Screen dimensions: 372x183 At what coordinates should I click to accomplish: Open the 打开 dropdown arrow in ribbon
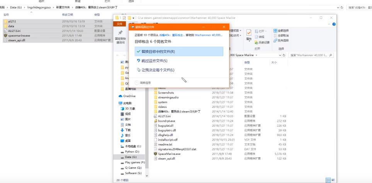coord(265,31)
